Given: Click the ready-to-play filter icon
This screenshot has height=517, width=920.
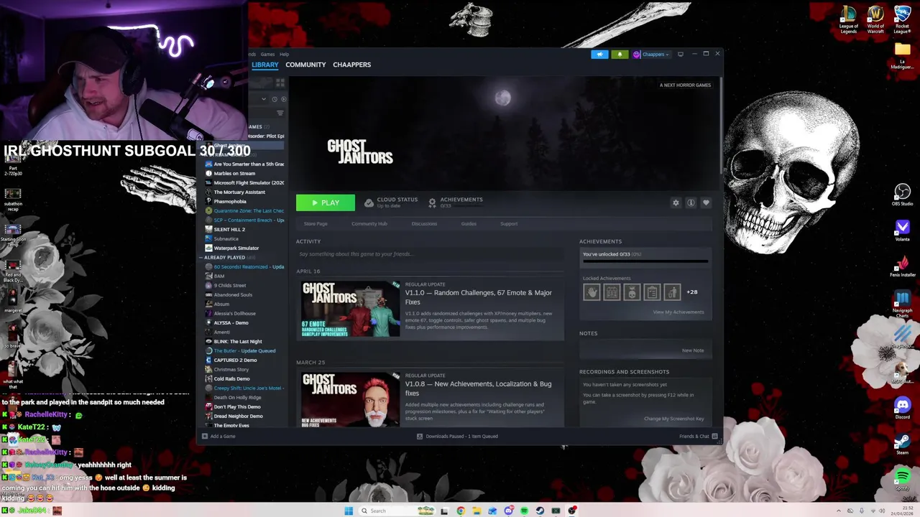Looking at the screenshot, I should click(283, 99).
